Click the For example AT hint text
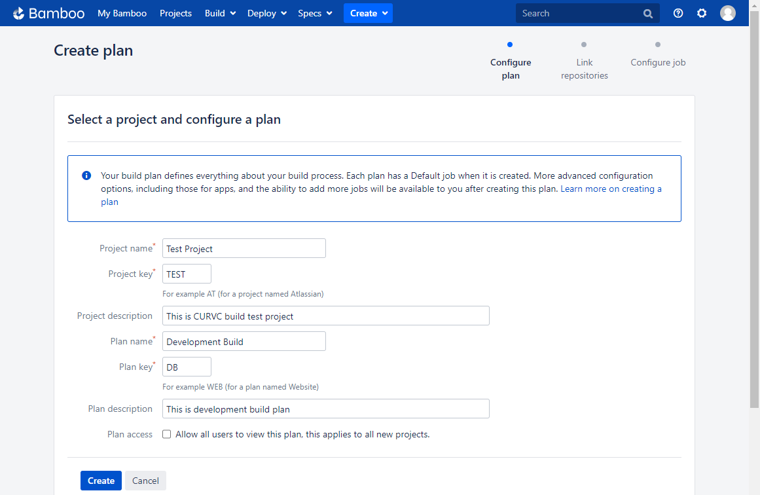760x495 pixels. (243, 294)
